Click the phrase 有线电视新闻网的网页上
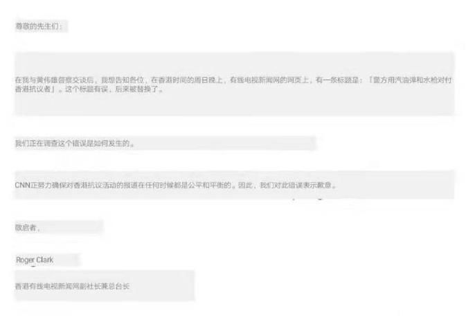This screenshot has width=475, height=322. (x=269, y=80)
